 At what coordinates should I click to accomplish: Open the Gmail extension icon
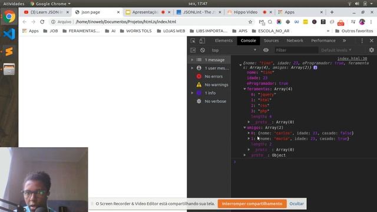coord(262,22)
